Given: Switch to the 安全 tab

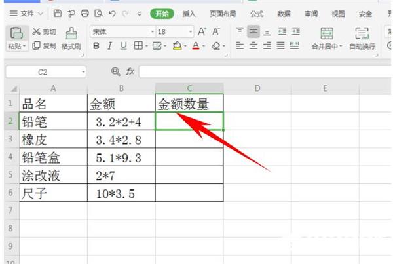Looking at the screenshot, I should 365,14.
